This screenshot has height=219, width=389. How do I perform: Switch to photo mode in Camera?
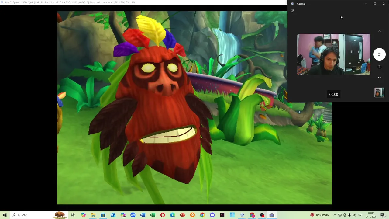[x=379, y=67]
